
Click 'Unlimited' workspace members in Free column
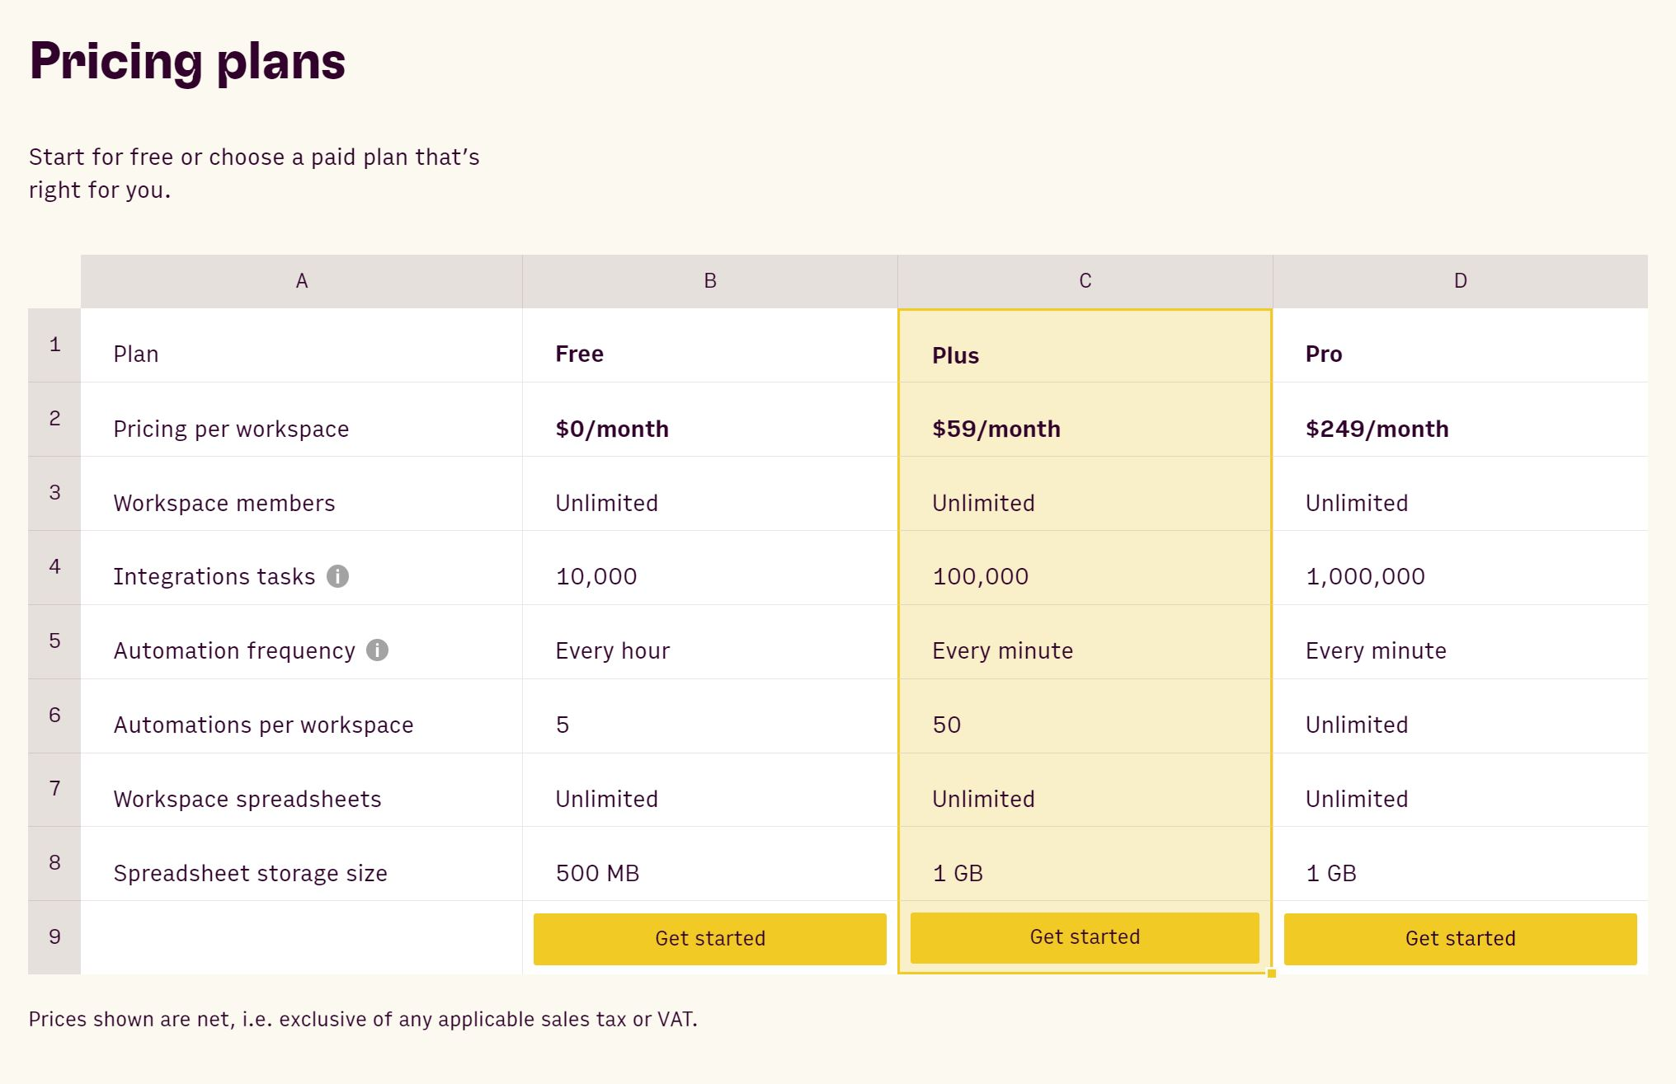click(607, 504)
